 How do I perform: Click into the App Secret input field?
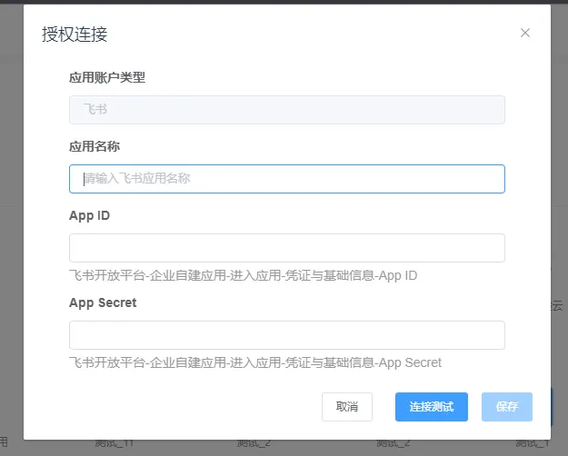(x=286, y=335)
